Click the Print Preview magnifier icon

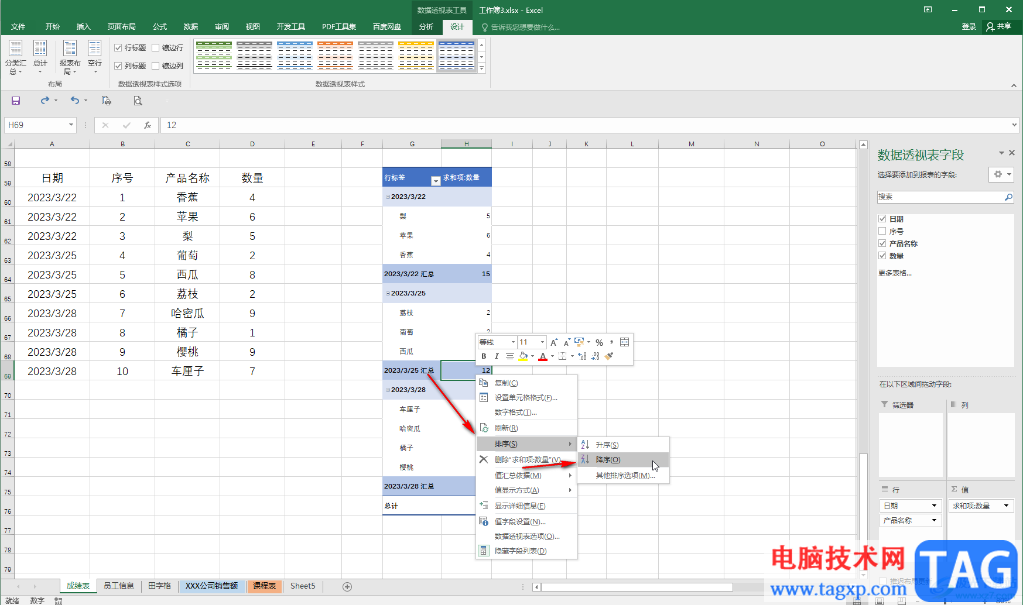138,101
